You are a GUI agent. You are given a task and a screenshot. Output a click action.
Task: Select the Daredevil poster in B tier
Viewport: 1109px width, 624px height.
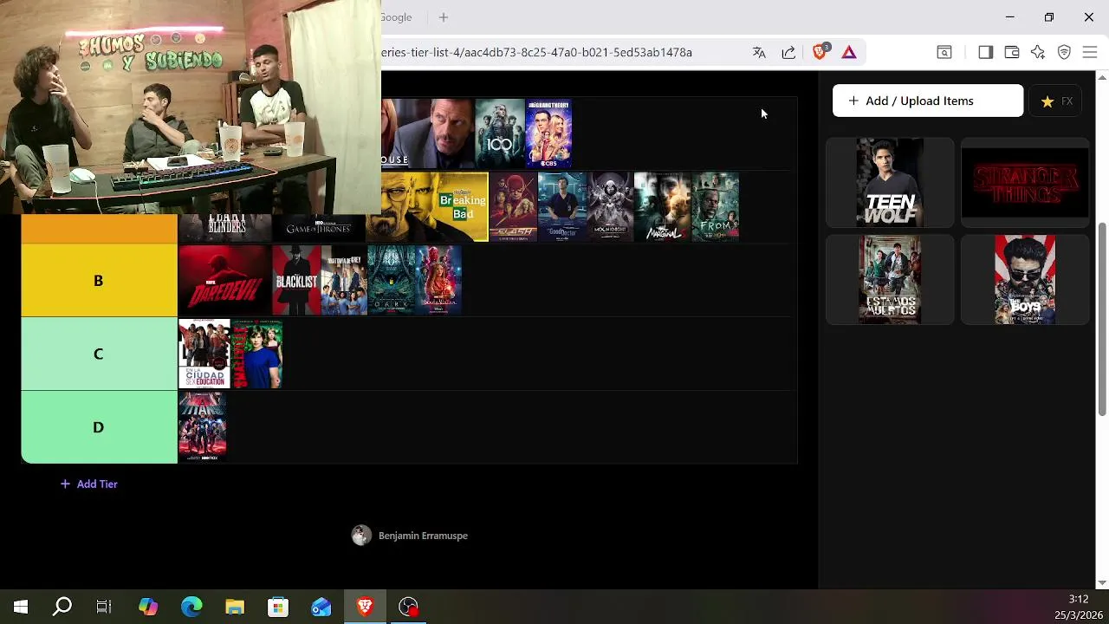pyautogui.click(x=224, y=281)
